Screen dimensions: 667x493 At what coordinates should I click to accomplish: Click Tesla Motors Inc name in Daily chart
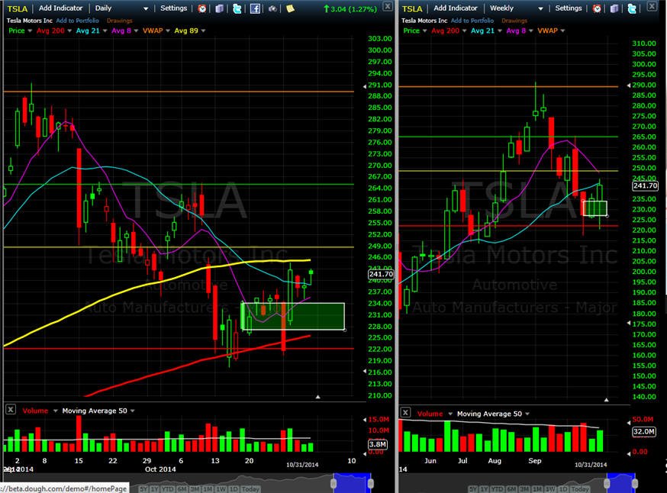click(29, 21)
